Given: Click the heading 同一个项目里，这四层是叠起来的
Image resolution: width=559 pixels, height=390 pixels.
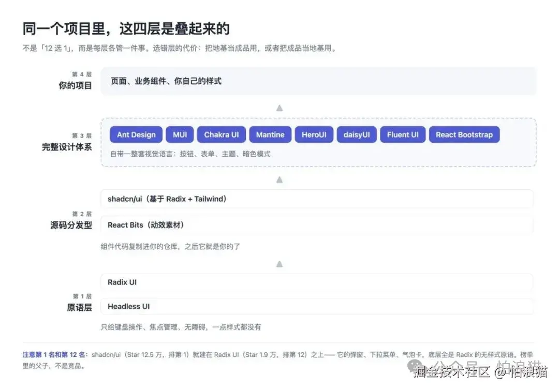Looking at the screenshot, I should [x=126, y=28].
